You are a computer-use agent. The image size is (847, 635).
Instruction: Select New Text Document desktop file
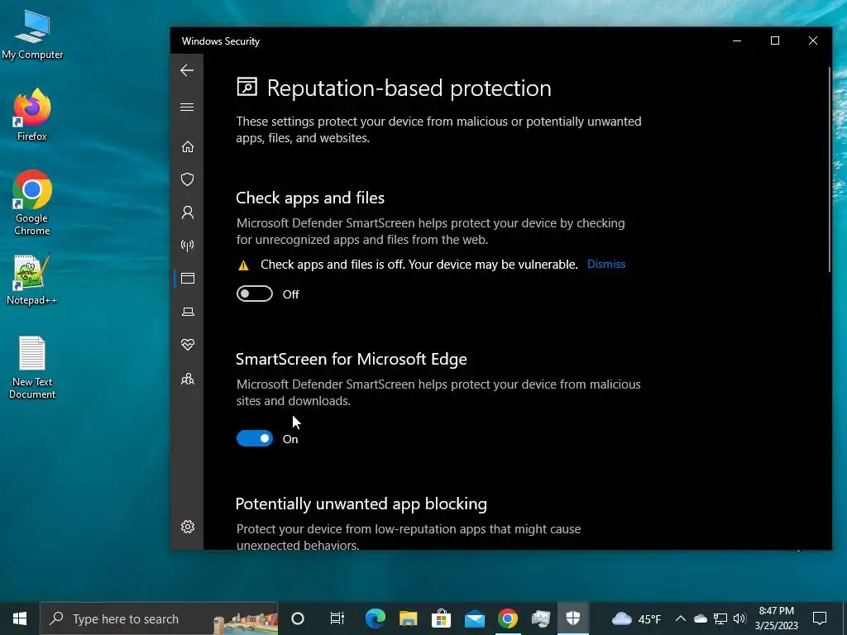[32, 368]
